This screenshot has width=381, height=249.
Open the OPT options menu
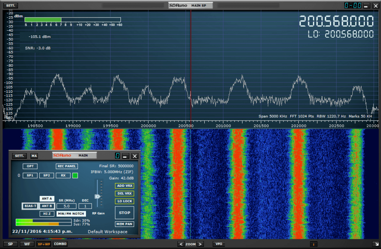pos(30,166)
